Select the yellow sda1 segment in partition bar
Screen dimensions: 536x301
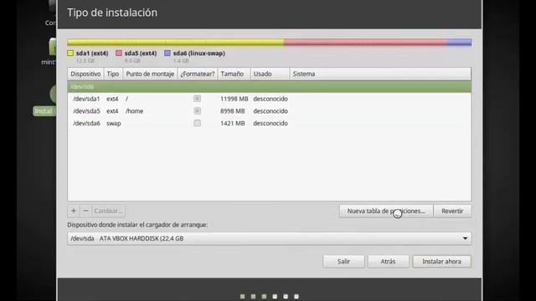(175, 43)
